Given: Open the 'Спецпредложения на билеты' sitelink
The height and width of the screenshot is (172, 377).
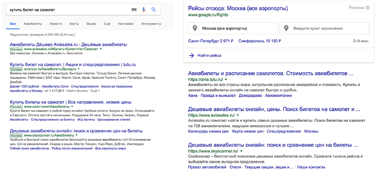Looking at the screenshot, I should [x=53, y=120].
